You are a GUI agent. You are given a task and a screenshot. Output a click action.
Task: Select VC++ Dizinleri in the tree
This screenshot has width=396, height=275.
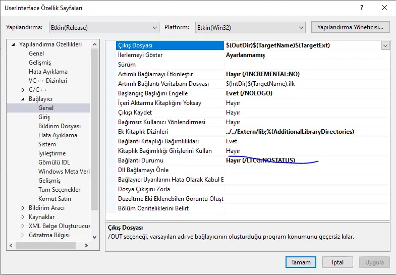pyautogui.click(x=47, y=81)
